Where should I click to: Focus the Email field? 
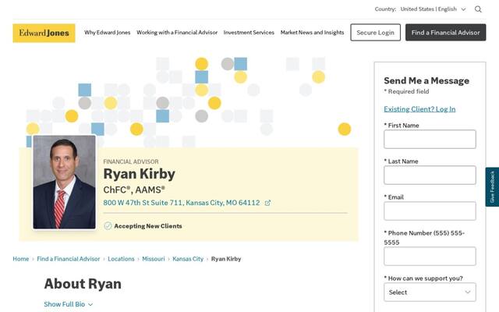coord(430,211)
